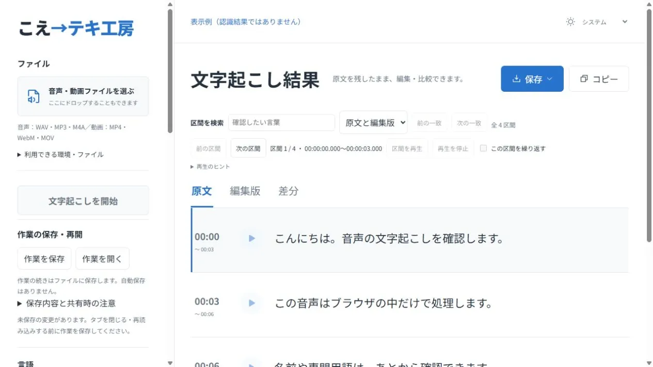Expand 保存内容と共有時の注意 details
This screenshot has height=367, width=653.
[x=67, y=304]
